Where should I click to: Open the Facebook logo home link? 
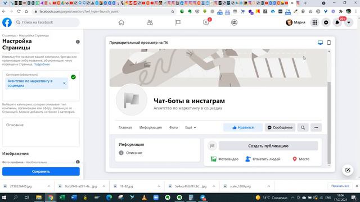7,22
